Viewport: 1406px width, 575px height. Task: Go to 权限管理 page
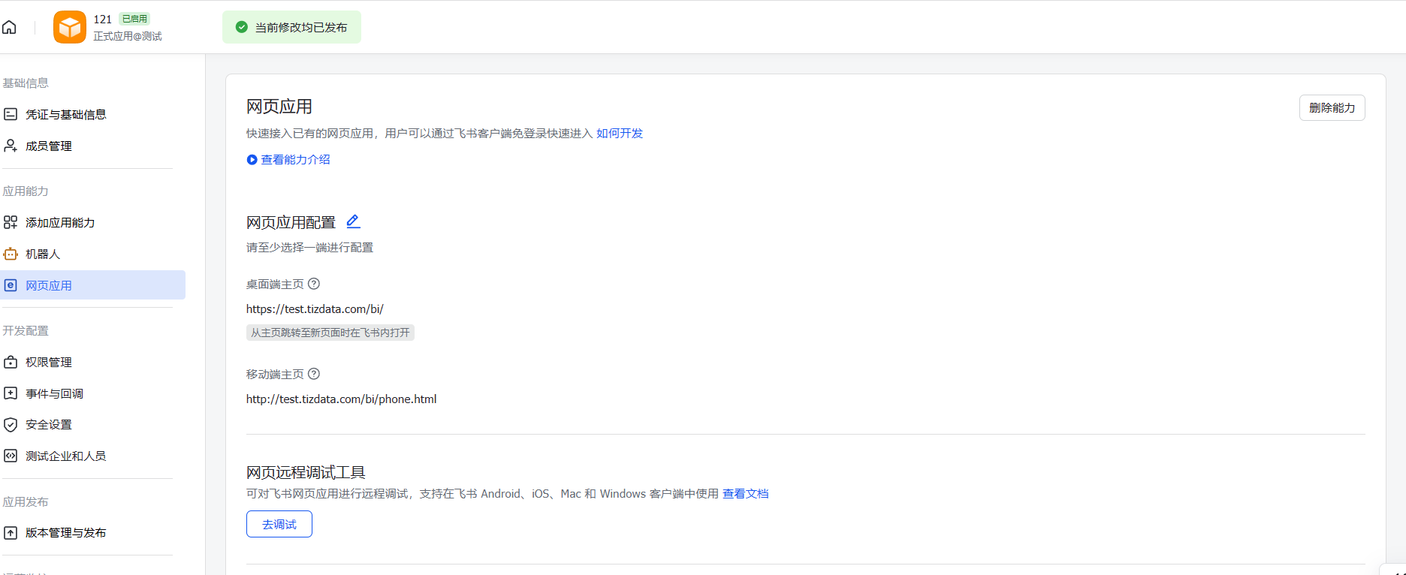point(49,362)
